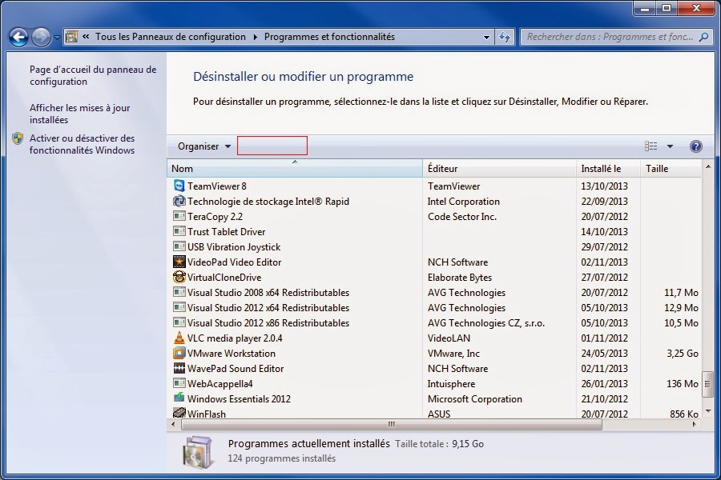721x480 pixels.
Task: Click Programmes et fonctionnalités breadcrumb
Action: tap(329, 37)
